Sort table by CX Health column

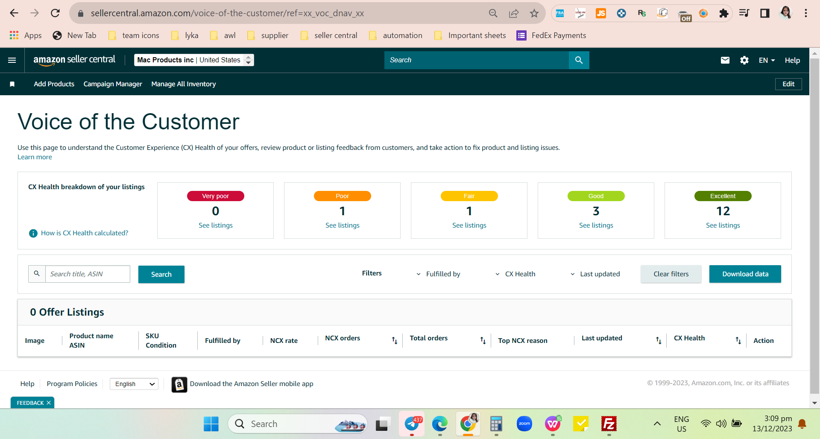[738, 340]
